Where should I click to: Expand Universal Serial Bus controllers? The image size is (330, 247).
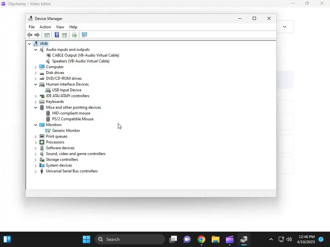pos(35,171)
